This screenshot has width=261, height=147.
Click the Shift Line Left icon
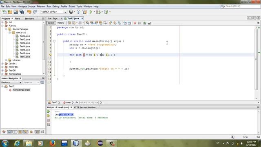click(x=125, y=23)
